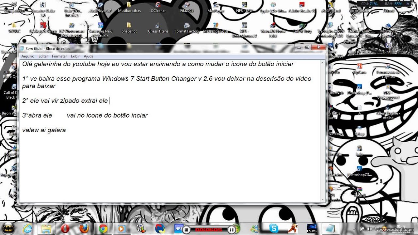This screenshot has width=418, height=235.
Task: Click the system clock in taskbar
Action: [x=401, y=228]
